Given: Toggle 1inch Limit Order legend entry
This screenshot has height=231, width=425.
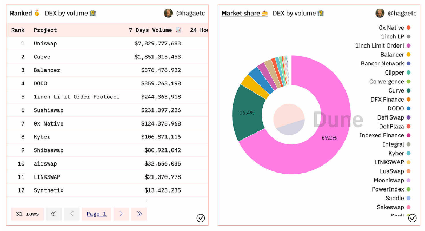Looking at the screenshot, I should (x=383, y=45).
